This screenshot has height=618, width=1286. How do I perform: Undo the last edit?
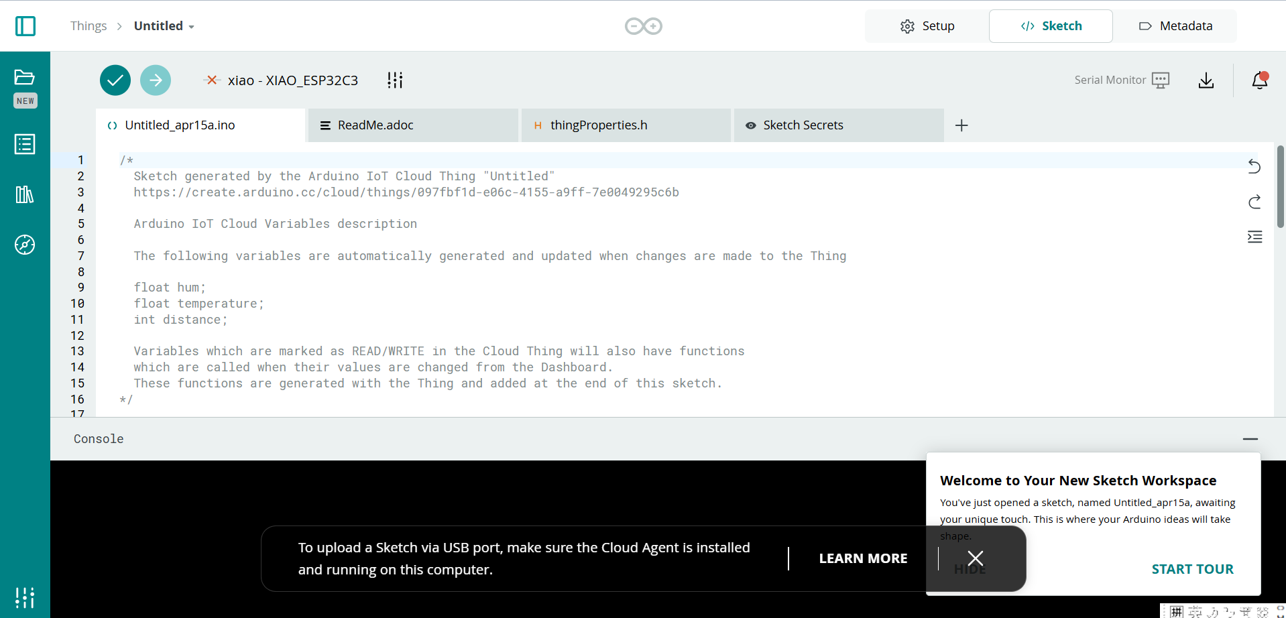point(1254,166)
